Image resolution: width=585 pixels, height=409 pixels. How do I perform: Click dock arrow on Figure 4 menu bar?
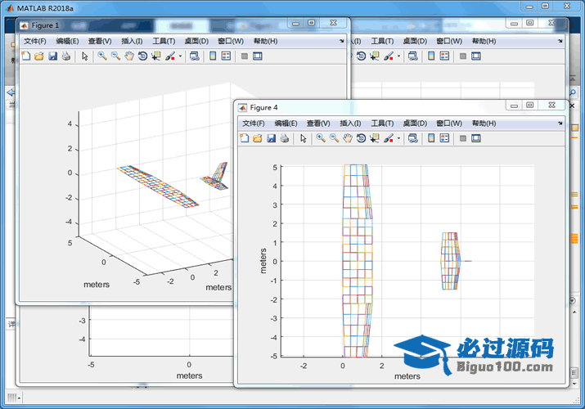coord(560,123)
